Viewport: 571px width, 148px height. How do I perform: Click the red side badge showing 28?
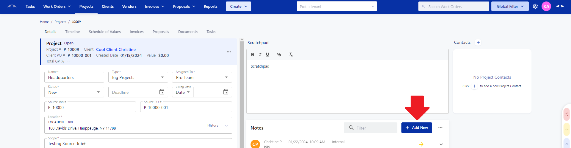point(567,114)
